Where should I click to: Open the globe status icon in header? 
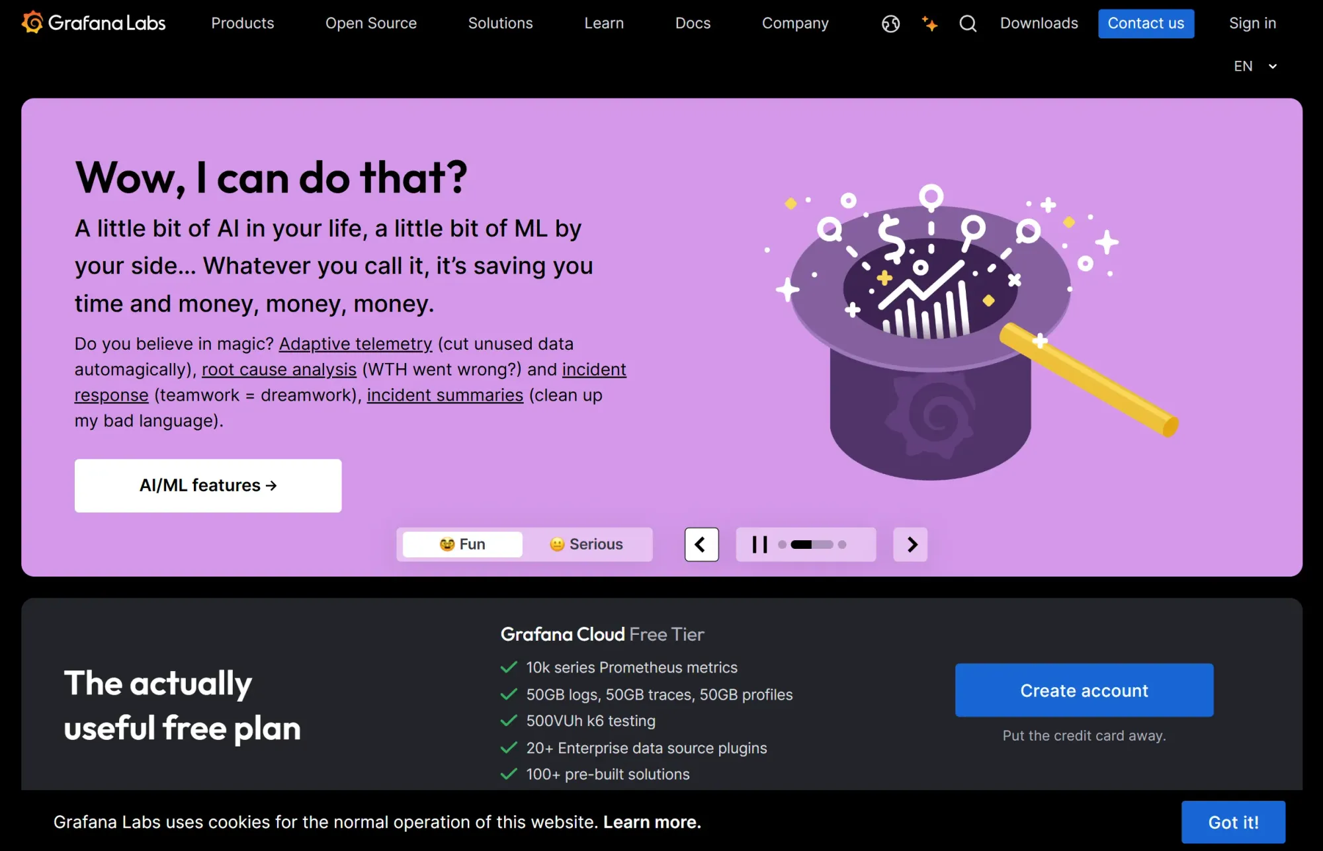[890, 24]
